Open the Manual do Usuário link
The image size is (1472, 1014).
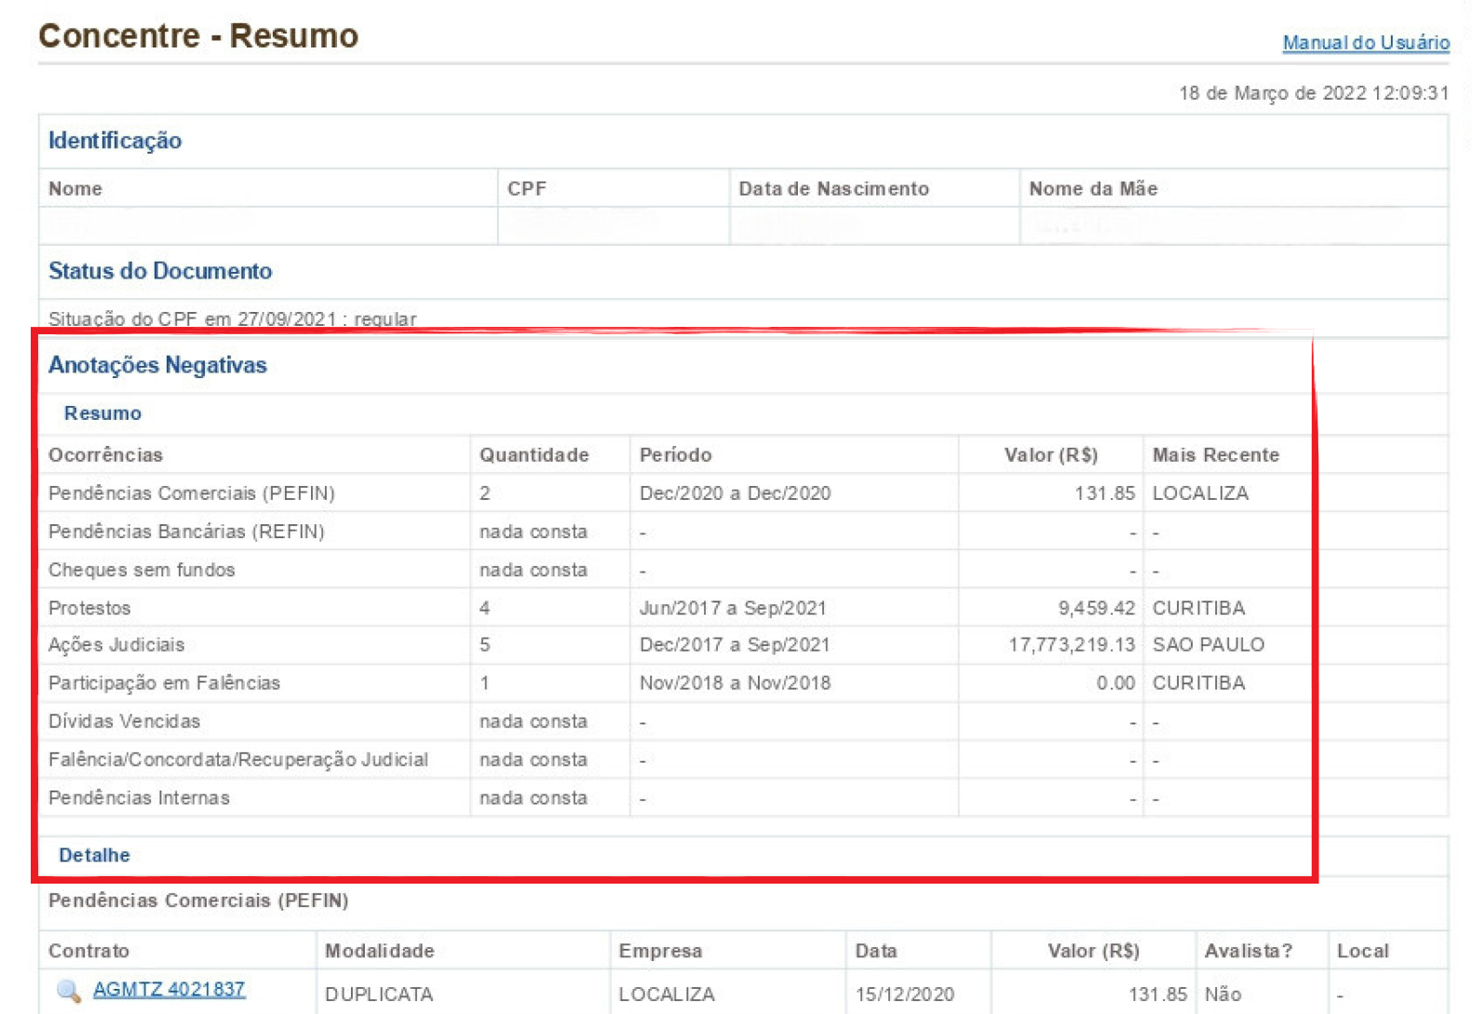point(1365,43)
